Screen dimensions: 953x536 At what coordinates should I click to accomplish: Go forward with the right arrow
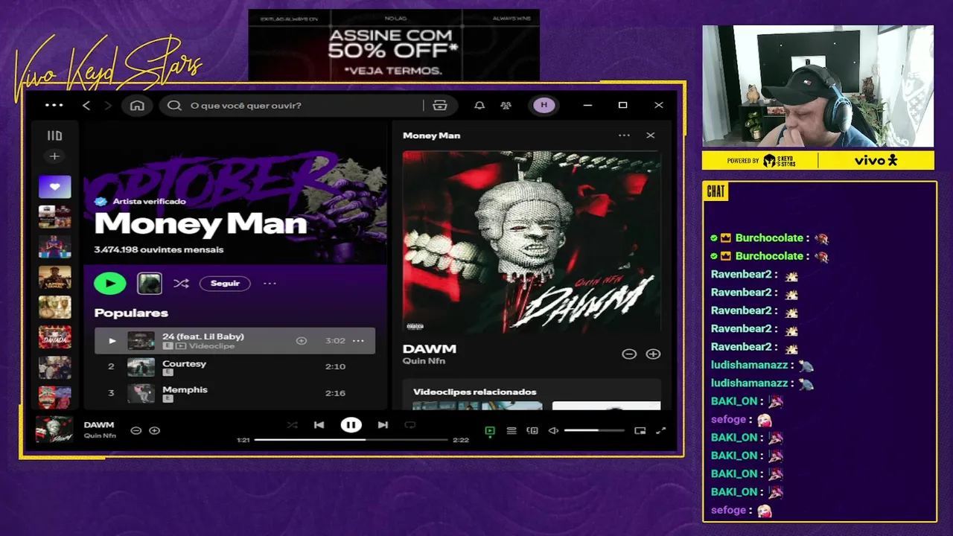click(108, 106)
